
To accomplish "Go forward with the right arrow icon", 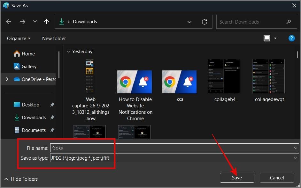I will pos(23,22).
